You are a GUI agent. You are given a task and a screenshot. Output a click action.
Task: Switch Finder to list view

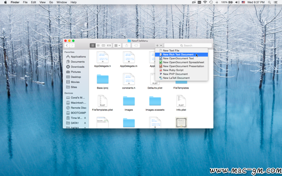pos(98,45)
